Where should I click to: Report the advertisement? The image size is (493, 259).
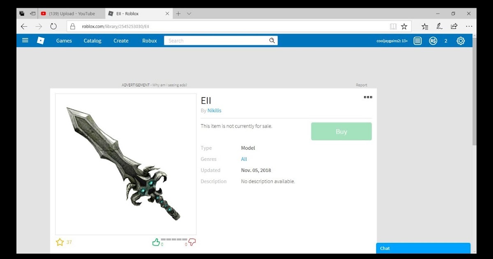tap(362, 85)
